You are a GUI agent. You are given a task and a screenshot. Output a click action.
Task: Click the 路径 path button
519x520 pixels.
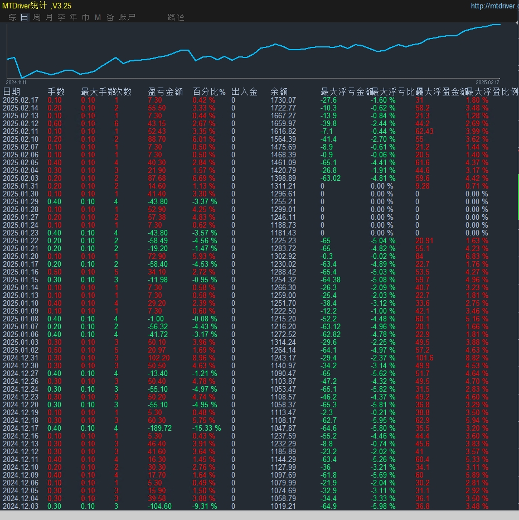point(176,17)
